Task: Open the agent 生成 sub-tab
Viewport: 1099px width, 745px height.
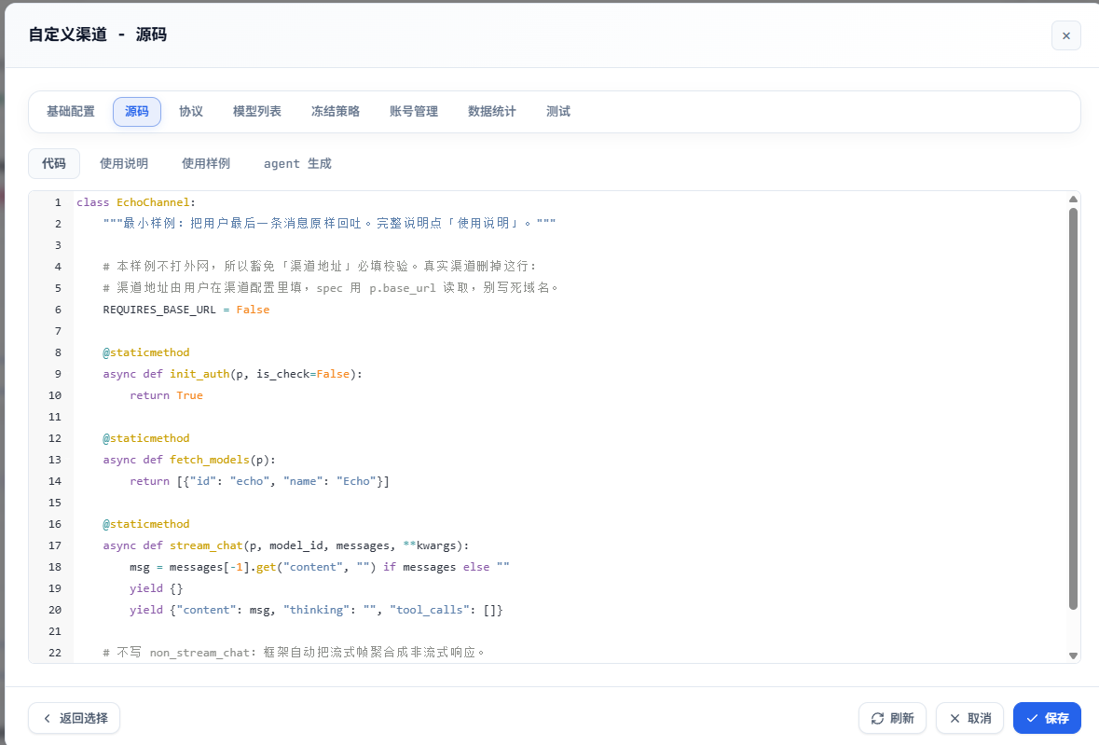Action: (x=298, y=163)
